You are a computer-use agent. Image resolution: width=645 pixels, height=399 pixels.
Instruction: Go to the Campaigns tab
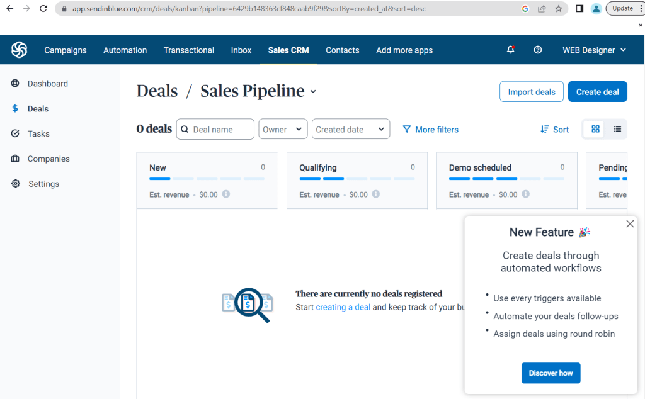pos(66,50)
